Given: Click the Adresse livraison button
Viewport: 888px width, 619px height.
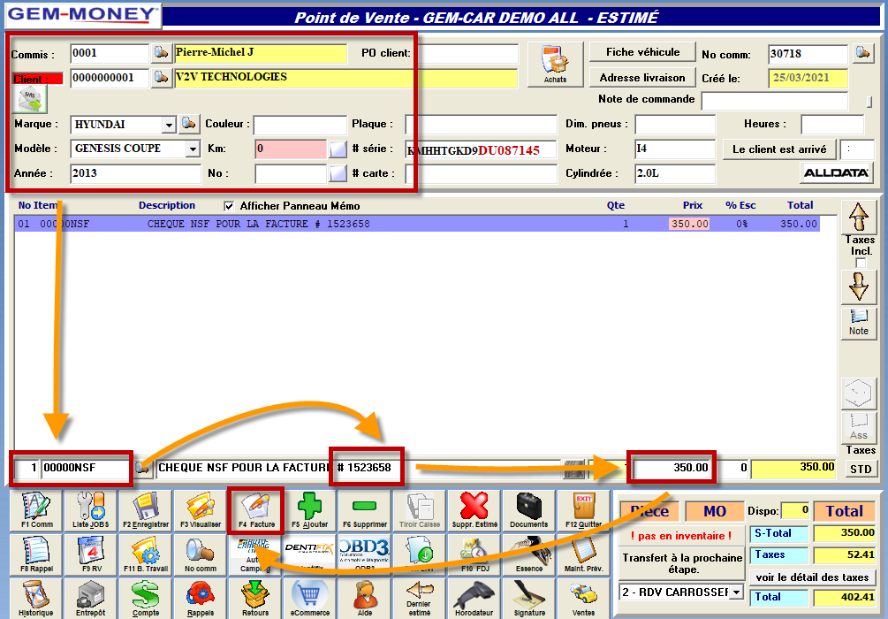Looking at the screenshot, I should pos(642,78).
